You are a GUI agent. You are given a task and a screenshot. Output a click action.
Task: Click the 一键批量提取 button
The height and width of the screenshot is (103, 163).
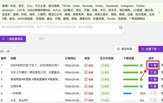(x=13, y=39)
